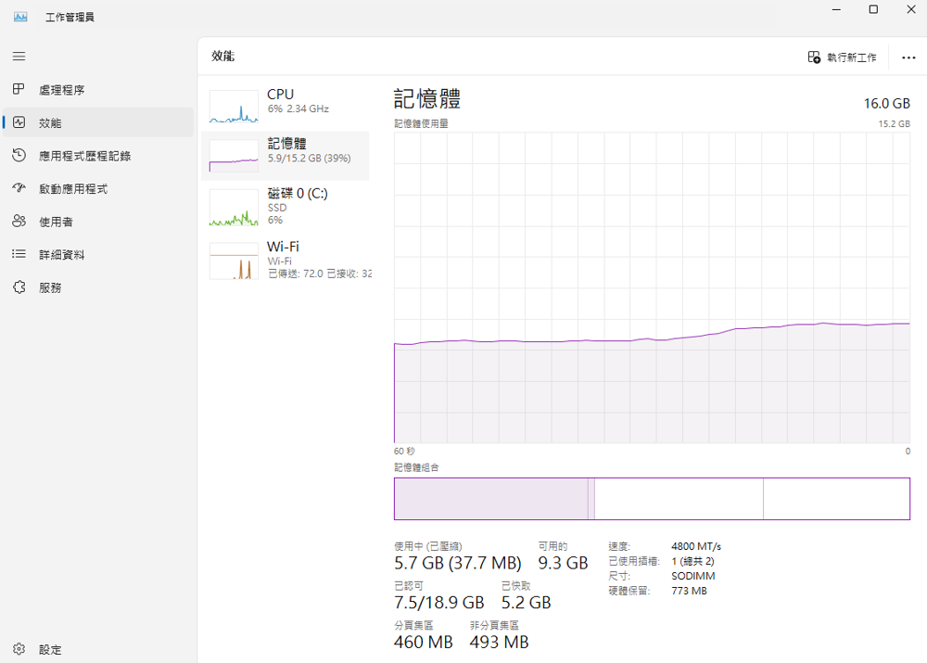This screenshot has width=927, height=663.
Task: Click the 工作管理員 window title text
Action: 70,17
